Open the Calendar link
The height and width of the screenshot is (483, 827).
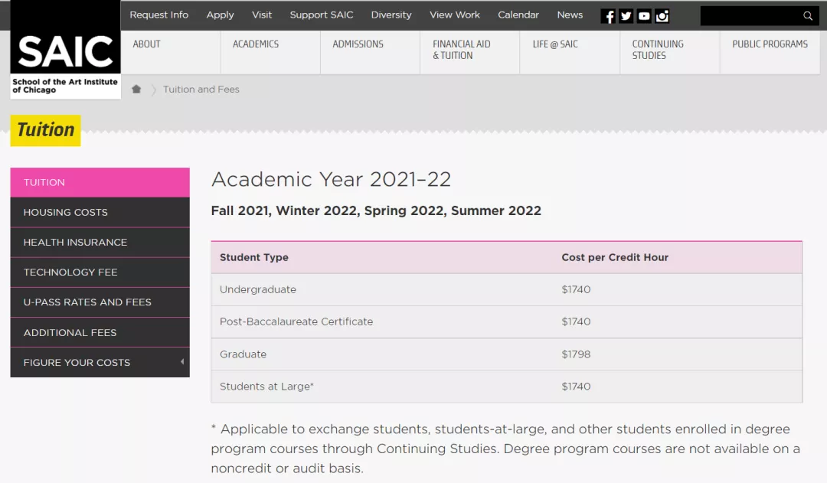tap(518, 15)
